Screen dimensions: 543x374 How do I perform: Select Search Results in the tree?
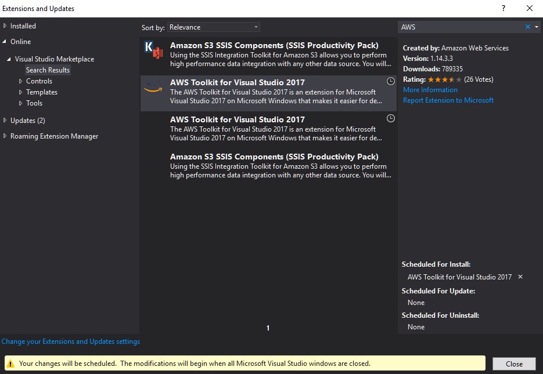tap(48, 70)
